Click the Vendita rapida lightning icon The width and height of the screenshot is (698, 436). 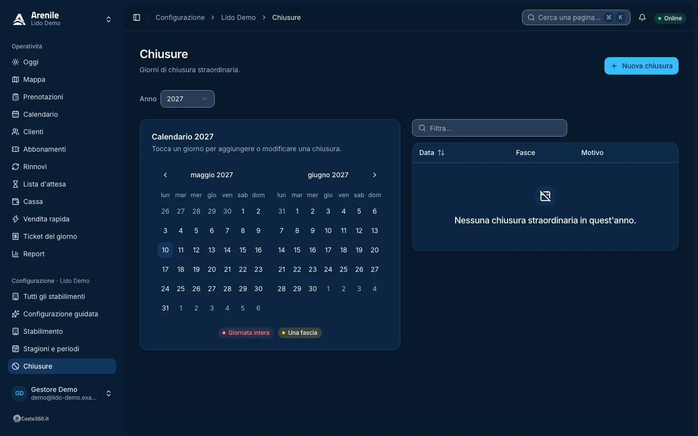16,219
